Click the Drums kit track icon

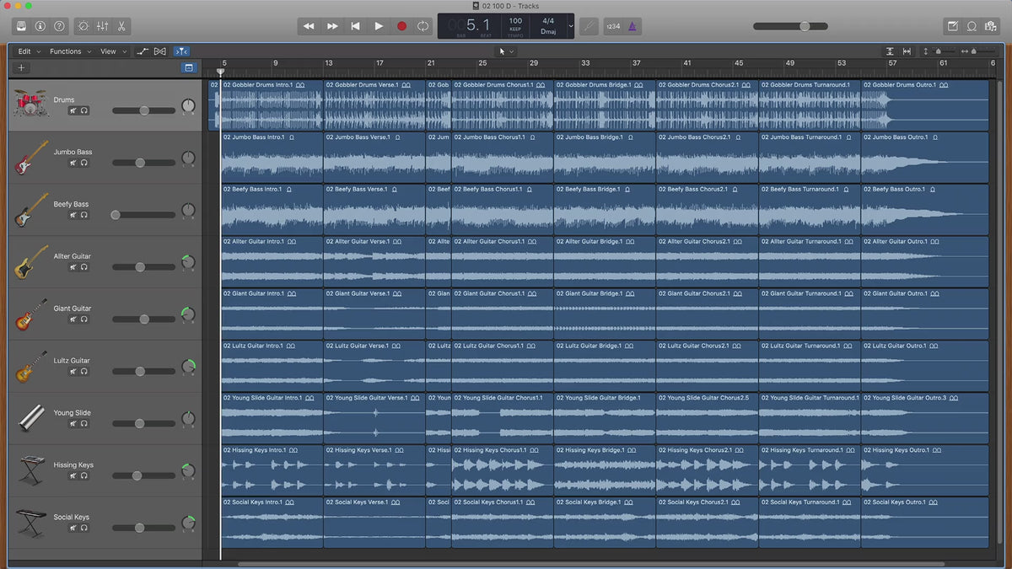coord(30,105)
